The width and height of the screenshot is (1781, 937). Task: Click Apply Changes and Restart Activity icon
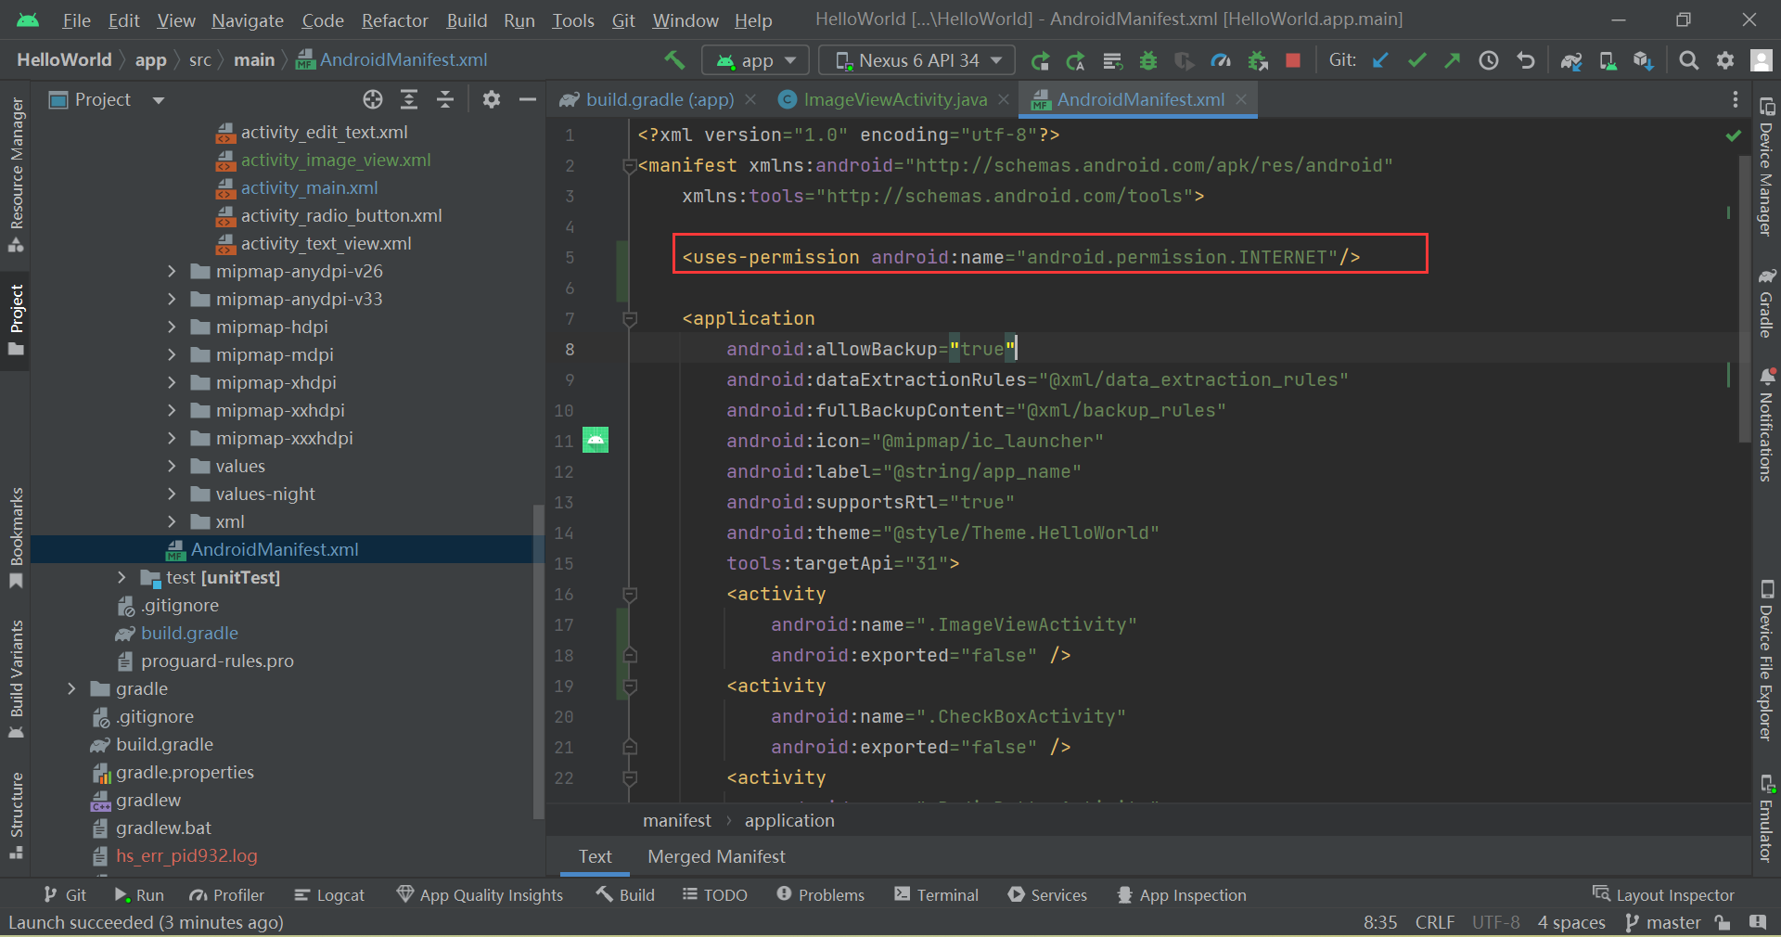1076,60
